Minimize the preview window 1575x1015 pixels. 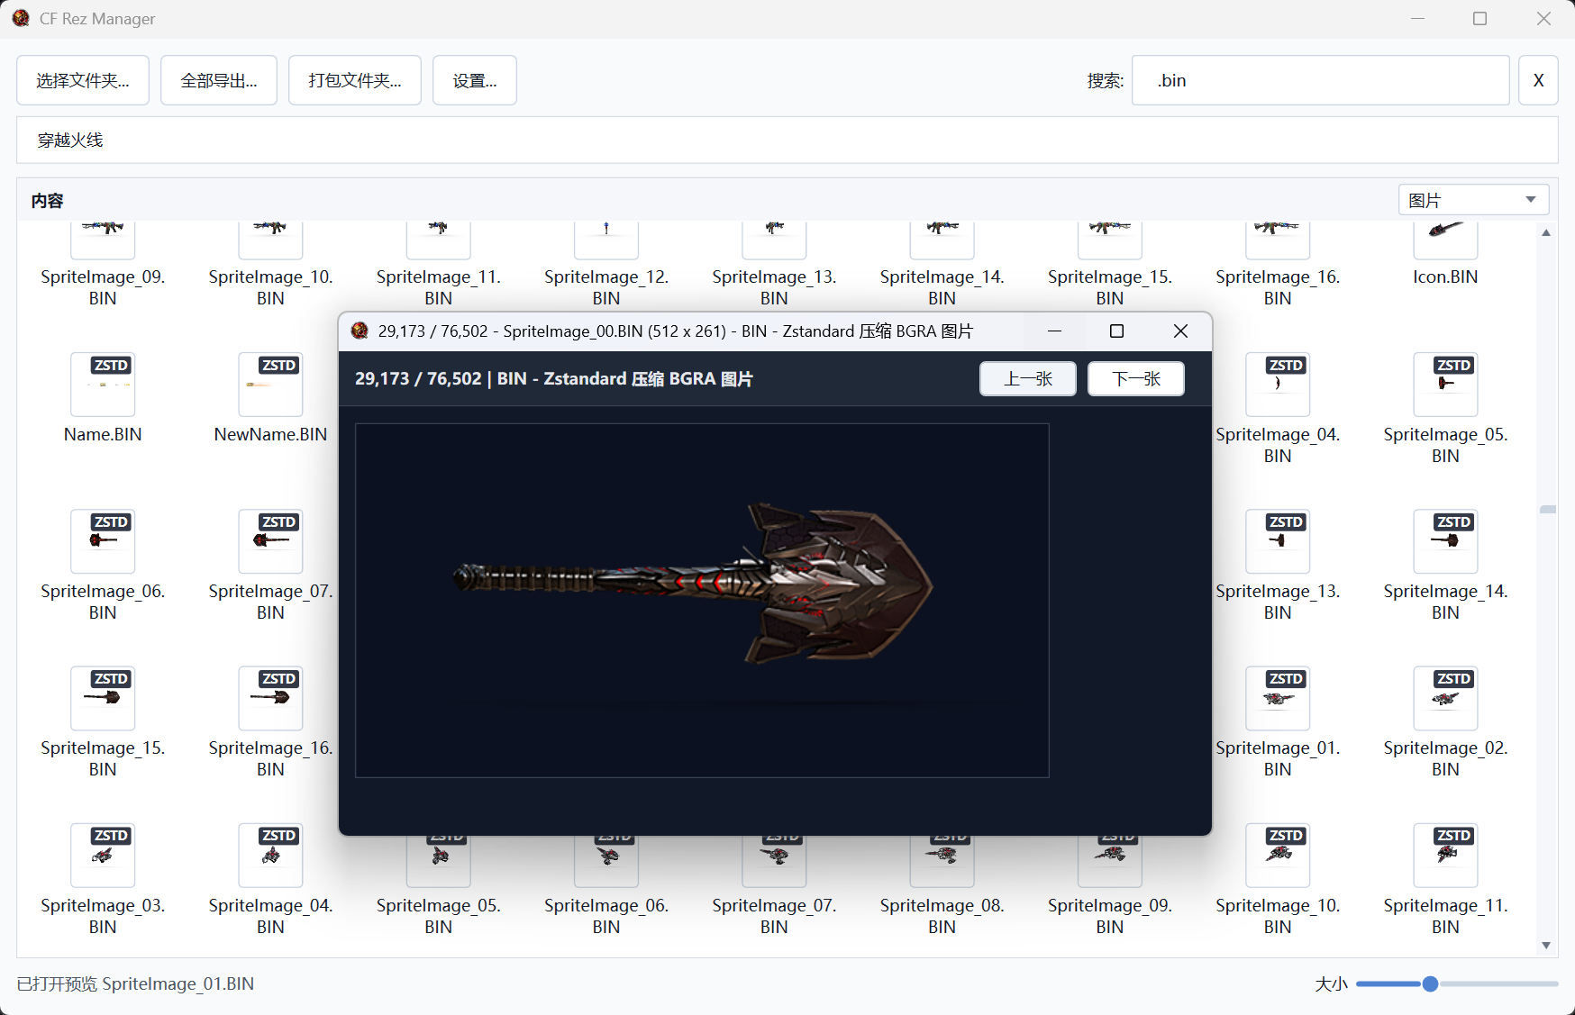pyautogui.click(x=1054, y=331)
